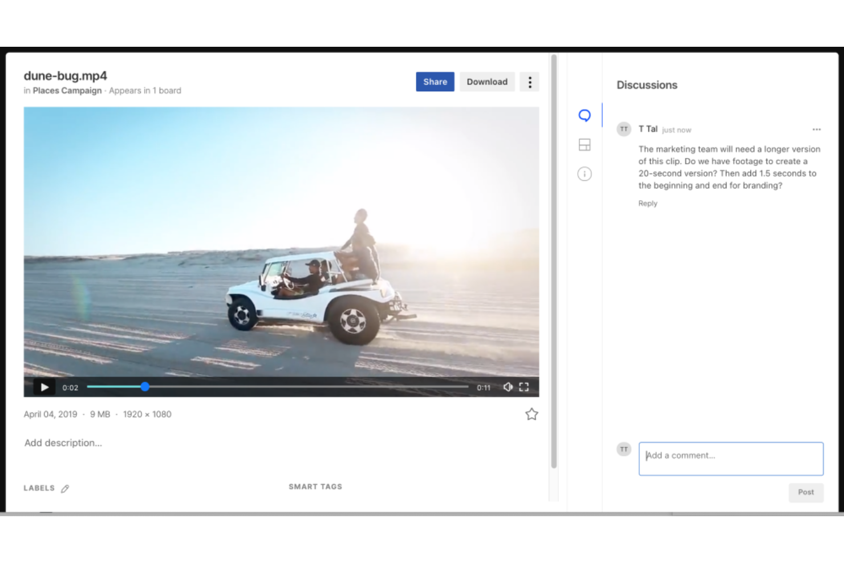Click the Add a comment field

pyautogui.click(x=731, y=458)
